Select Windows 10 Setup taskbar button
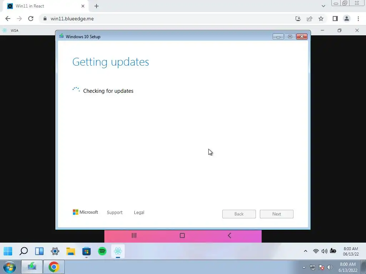 [32, 267]
